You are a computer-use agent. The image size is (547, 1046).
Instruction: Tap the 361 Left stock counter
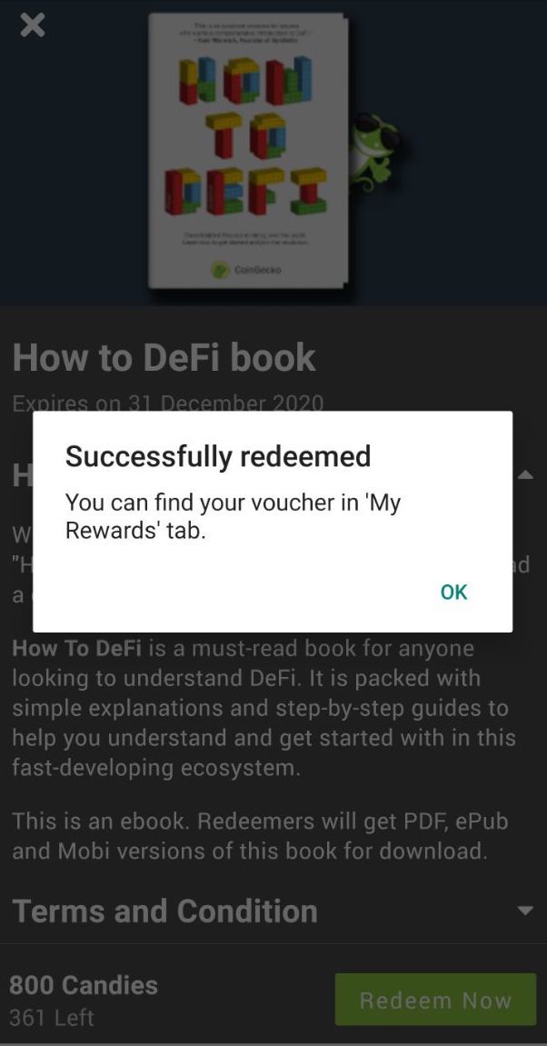52,1017
